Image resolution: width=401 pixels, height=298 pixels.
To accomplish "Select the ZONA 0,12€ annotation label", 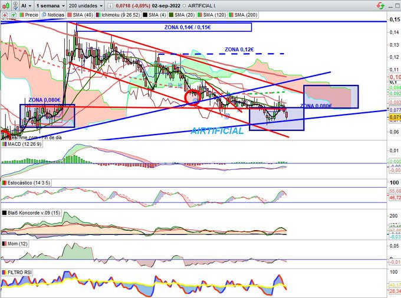I will point(239,50).
